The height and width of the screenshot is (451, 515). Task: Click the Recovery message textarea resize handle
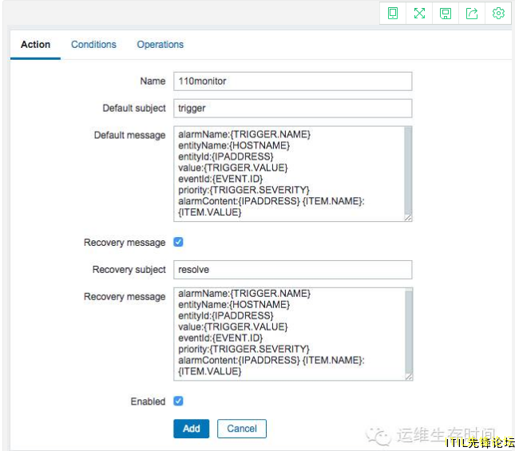tap(408, 377)
